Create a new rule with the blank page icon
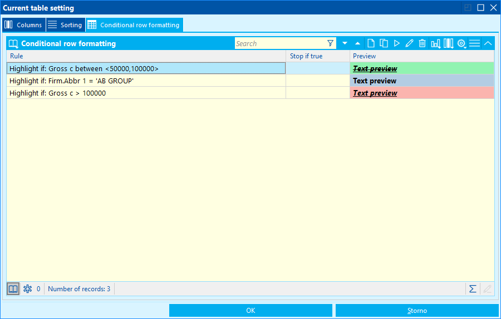This screenshot has height=319, width=501. point(371,43)
